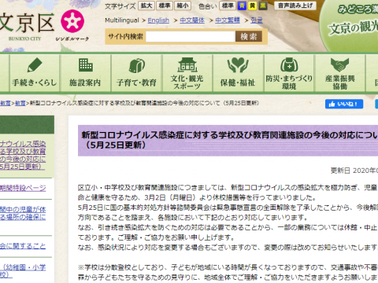Reset color scheme to 標準
This screenshot has width=378, height=283.
coord(228,6)
